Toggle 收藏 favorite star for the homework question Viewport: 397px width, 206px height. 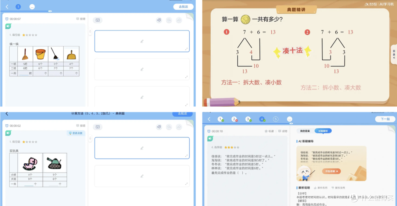click(x=269, y=131)
